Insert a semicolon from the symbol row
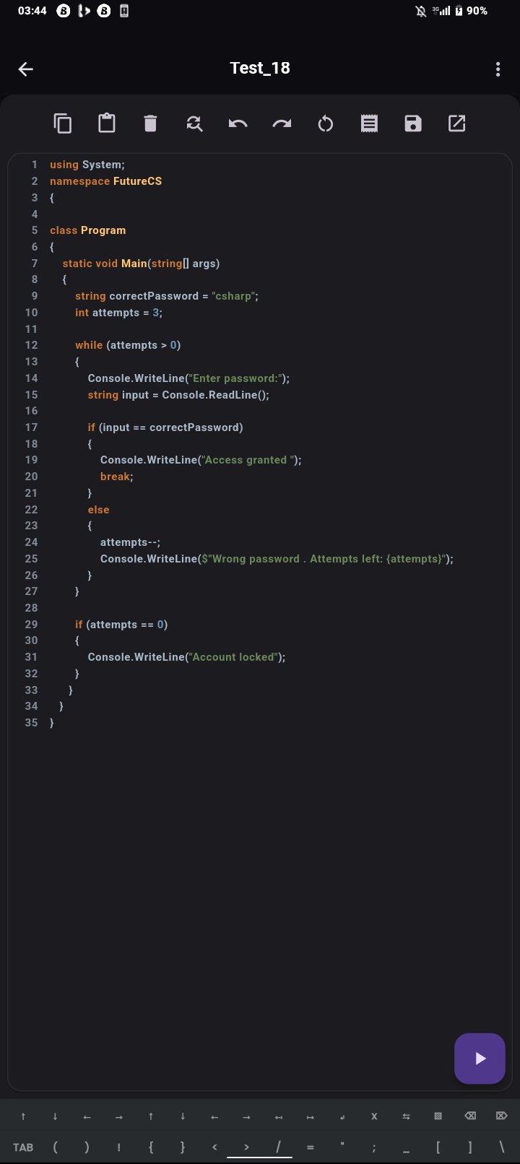Viewport: 520px width, 1164px height. [x=374, y=1147]
